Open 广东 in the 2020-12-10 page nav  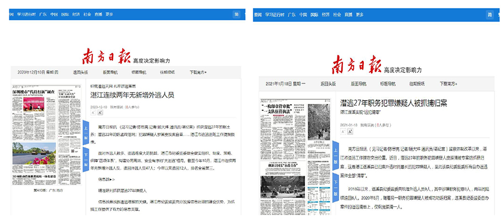pyautogui.click(x=43, y=14)
